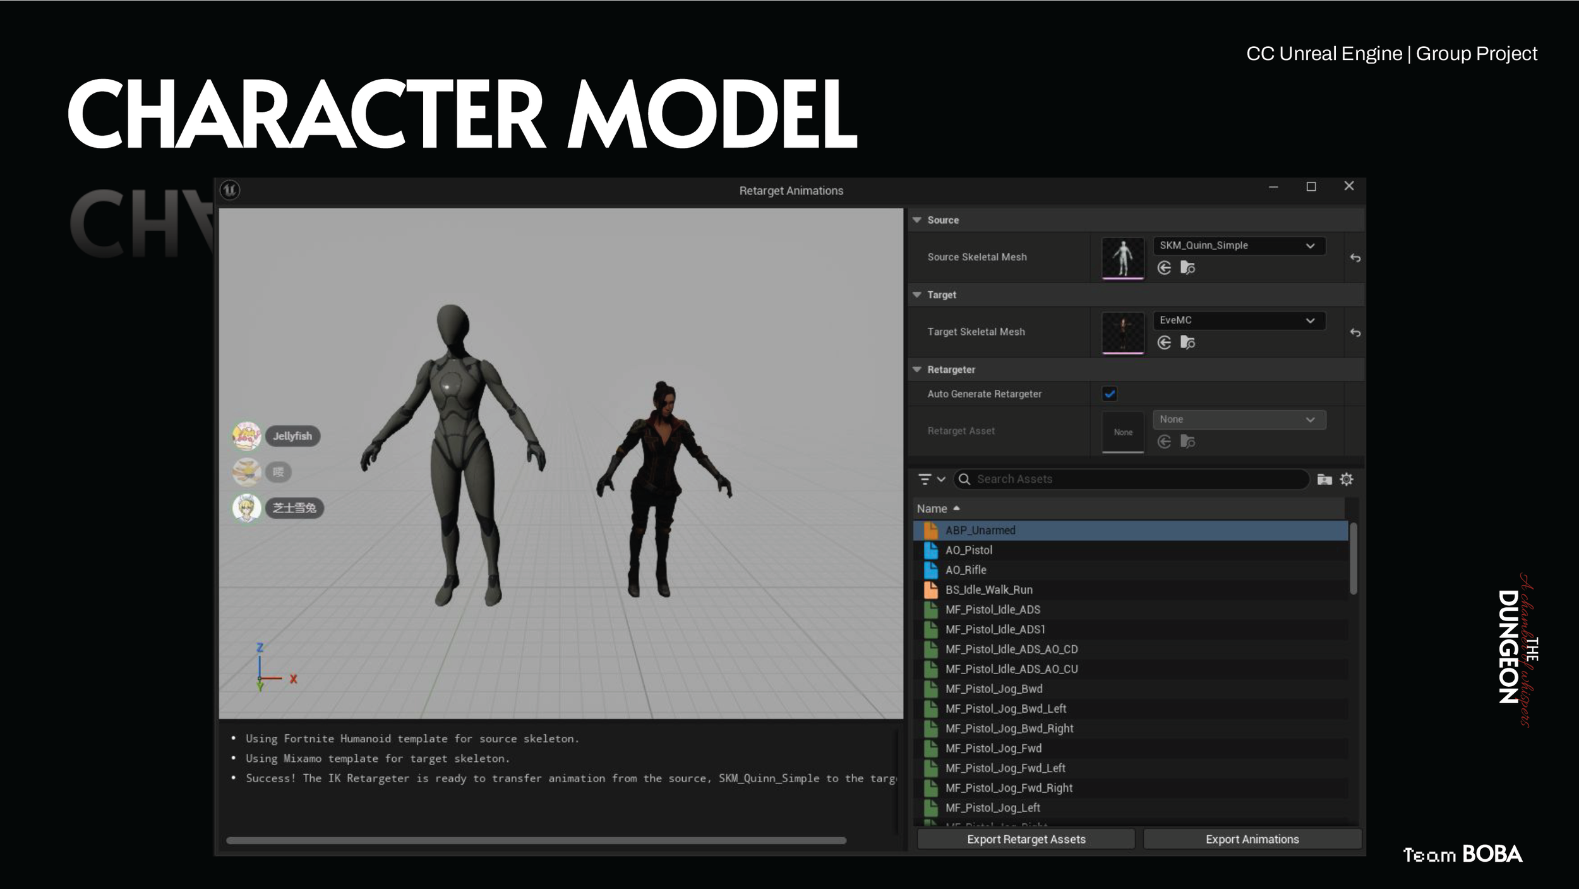Click the Jellyfish user avatar
The height and width of the screenshot is (889, 1579).
pyautogui.click(x=246, y=436)
